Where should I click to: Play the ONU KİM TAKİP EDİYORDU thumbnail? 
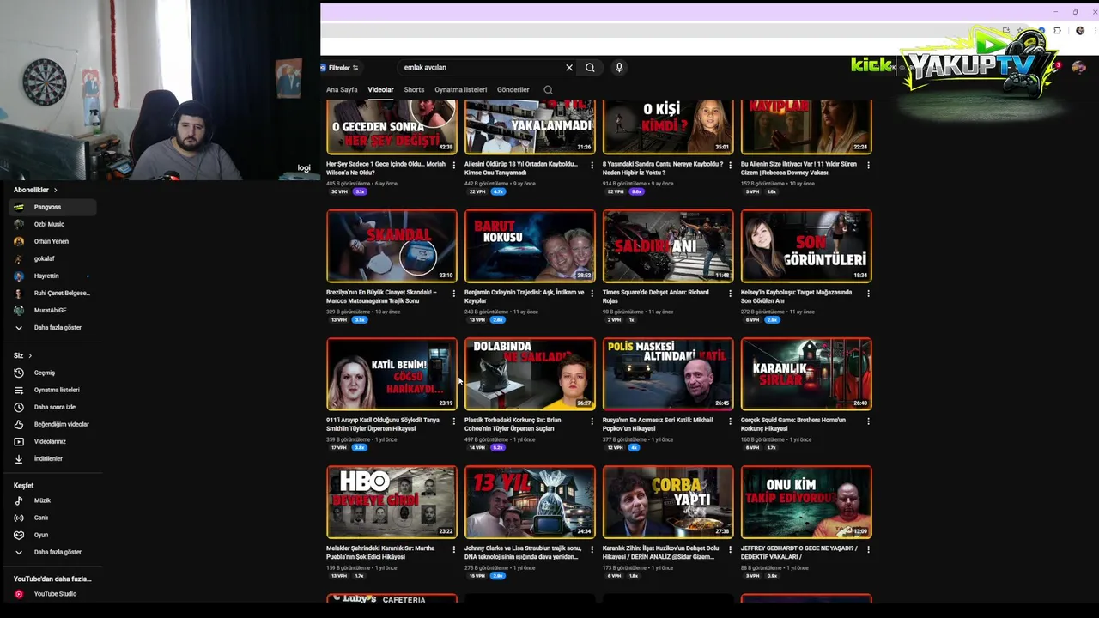pos(806,502)
